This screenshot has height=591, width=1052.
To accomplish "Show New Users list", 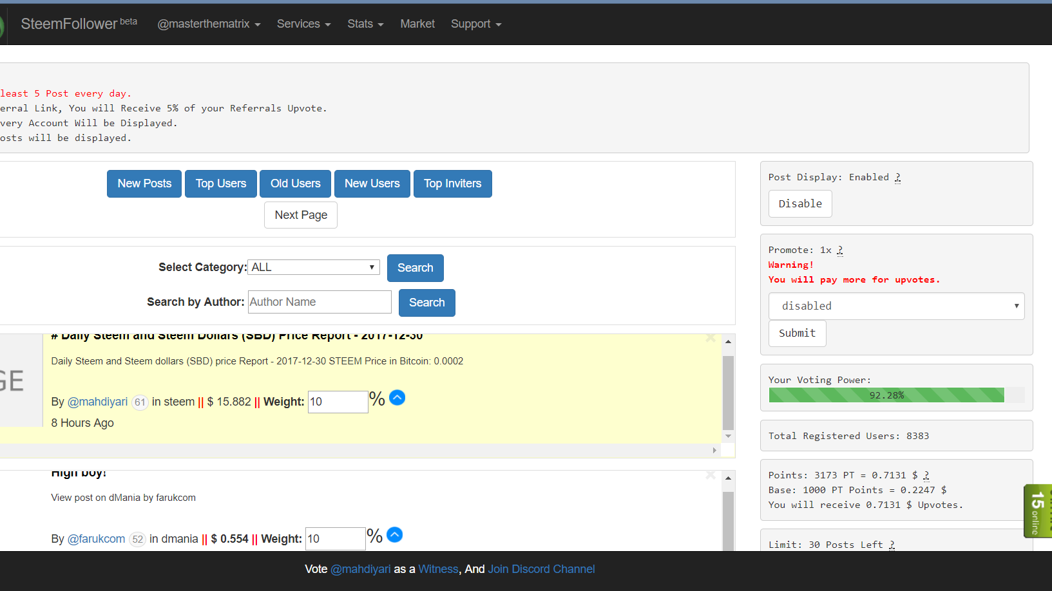I will click(372, 183).
